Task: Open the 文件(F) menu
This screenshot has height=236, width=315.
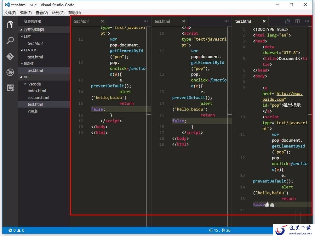Action: pos(10,13)
